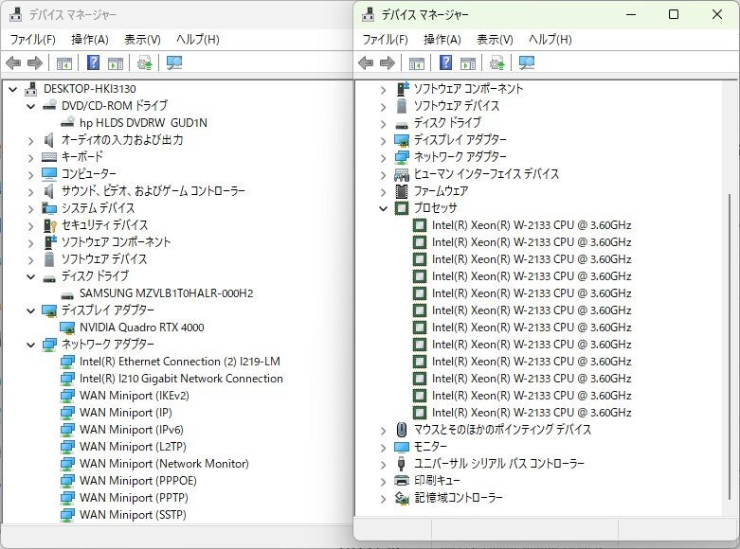Screen dimensions: 740x549
Task: Open ファイル(F) menu in the right window
Action: tap(385, 40)
